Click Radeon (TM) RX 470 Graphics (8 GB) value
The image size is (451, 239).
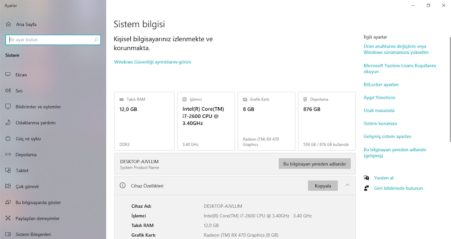(241, 235)
